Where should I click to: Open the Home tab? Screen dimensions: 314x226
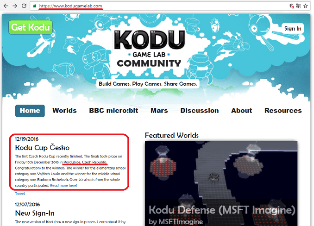click(x=30, y=111)
